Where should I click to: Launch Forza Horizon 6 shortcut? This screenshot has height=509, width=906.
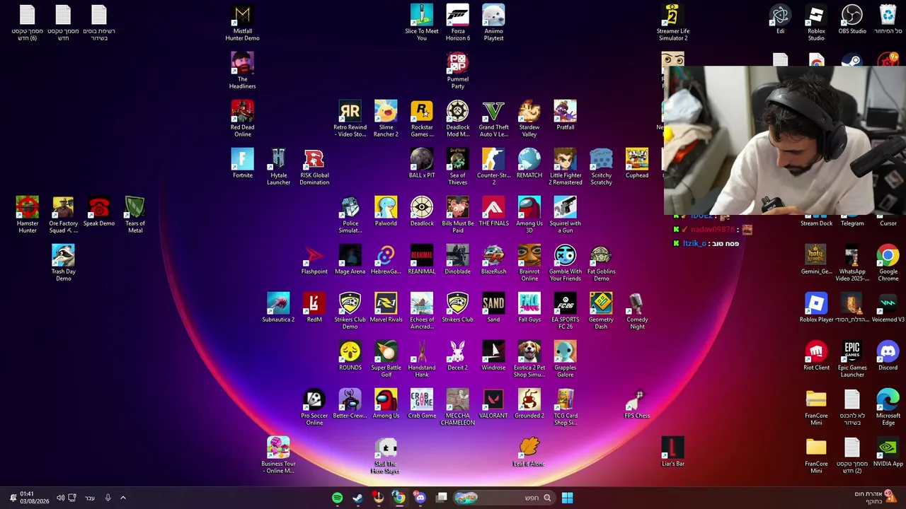click(x=458, y=23)
